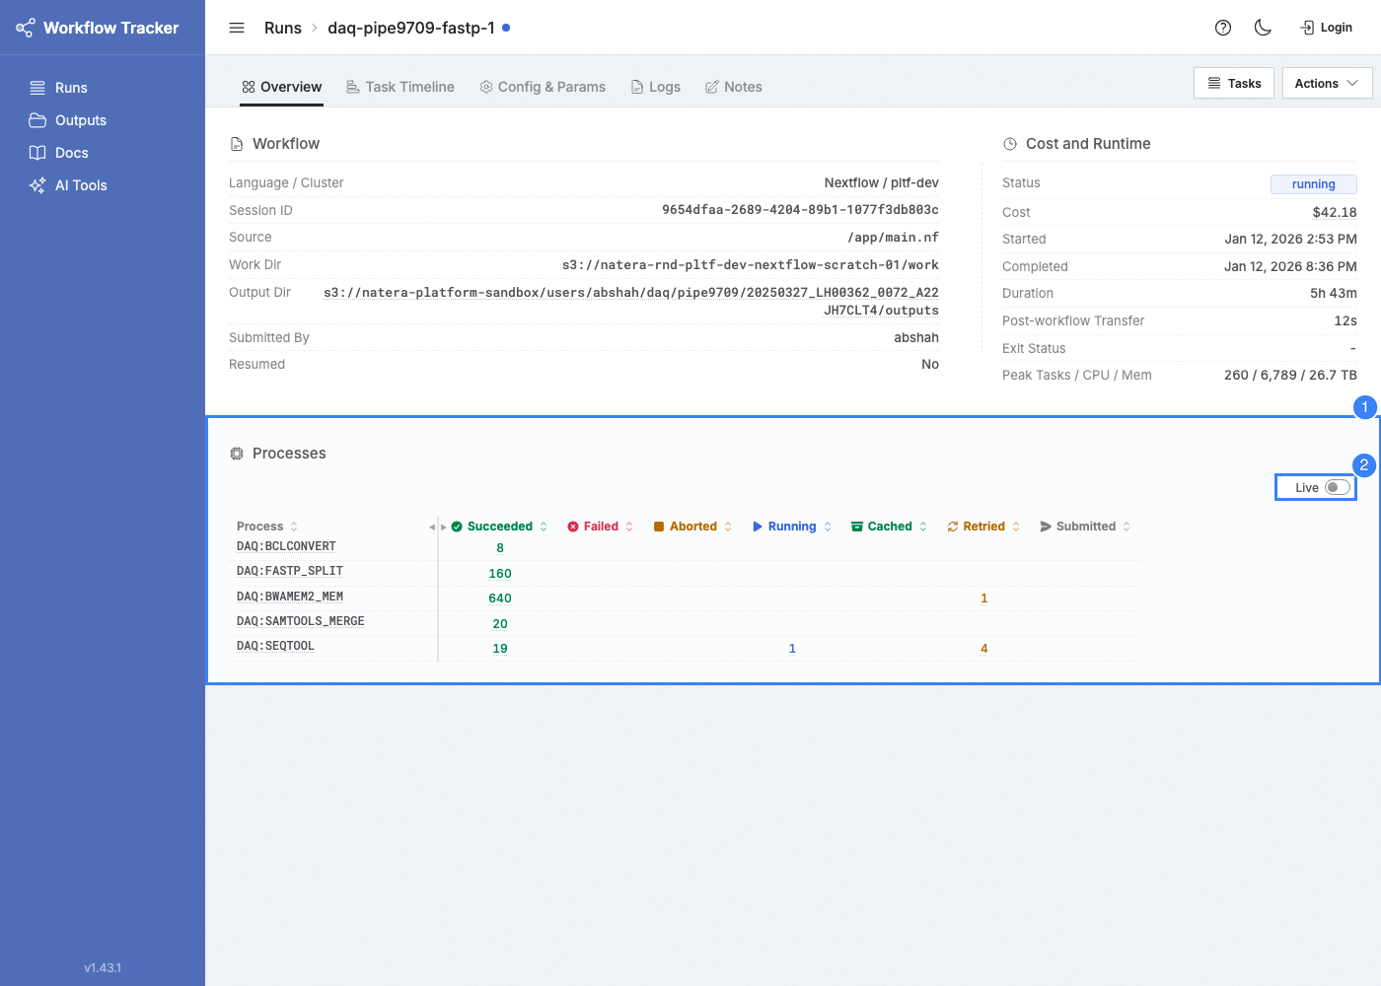Screen dimensions: 1381x986
Task: Sort by the Running column
Action: coord(828,527)
